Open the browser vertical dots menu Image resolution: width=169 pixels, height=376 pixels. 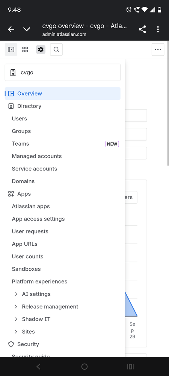pyautogui.click(x=158, y=29)
